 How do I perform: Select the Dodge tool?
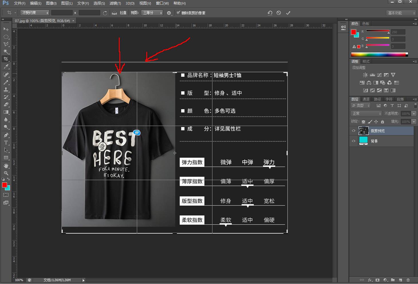tap(6, 127)
